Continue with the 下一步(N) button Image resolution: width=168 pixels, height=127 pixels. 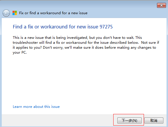pyautogui.click(x=129, y=120)
